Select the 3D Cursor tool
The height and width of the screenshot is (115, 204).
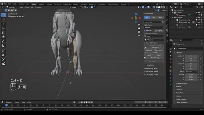(x=3, y=19)
